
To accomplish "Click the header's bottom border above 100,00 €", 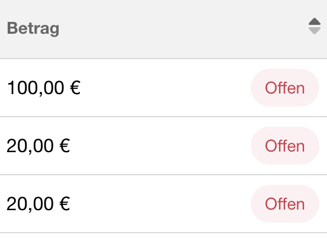I will coord(163,59).
